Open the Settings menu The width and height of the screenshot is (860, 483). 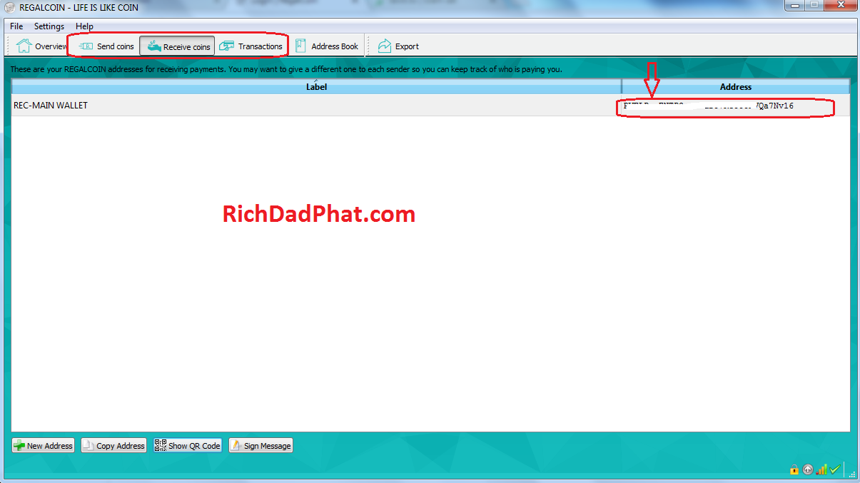[49, 26]
